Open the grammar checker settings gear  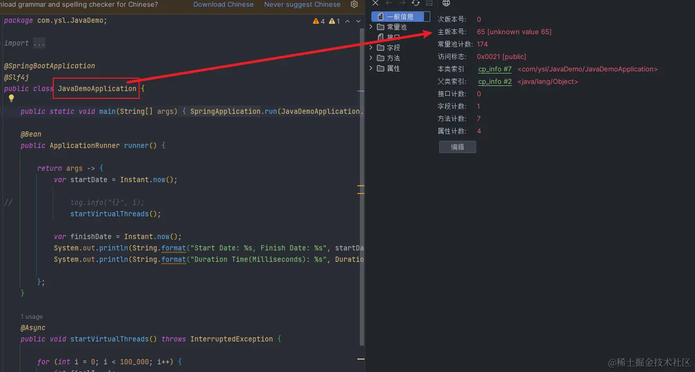pos(354,4)
